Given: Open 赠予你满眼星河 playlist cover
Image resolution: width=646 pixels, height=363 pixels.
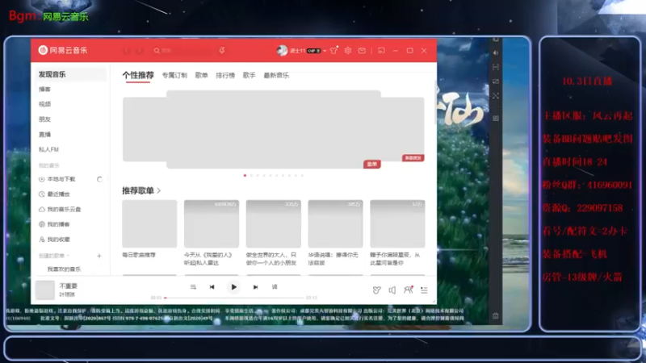Looking at the screenshot, I should (x=397, y=223).
